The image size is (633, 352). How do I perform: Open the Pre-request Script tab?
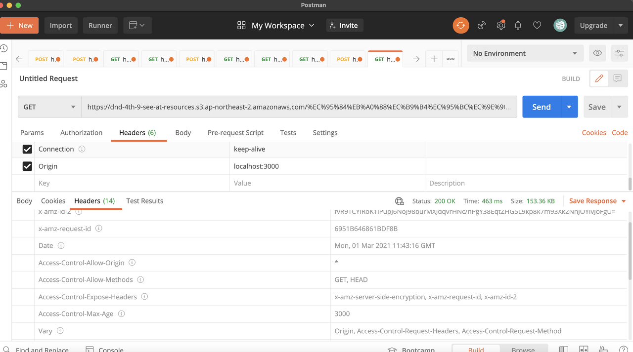[x=235, y=133]
